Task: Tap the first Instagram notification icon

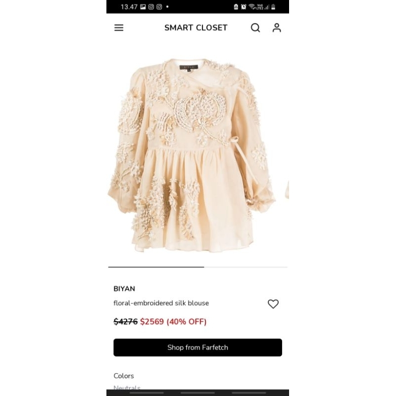Action: 151,7
